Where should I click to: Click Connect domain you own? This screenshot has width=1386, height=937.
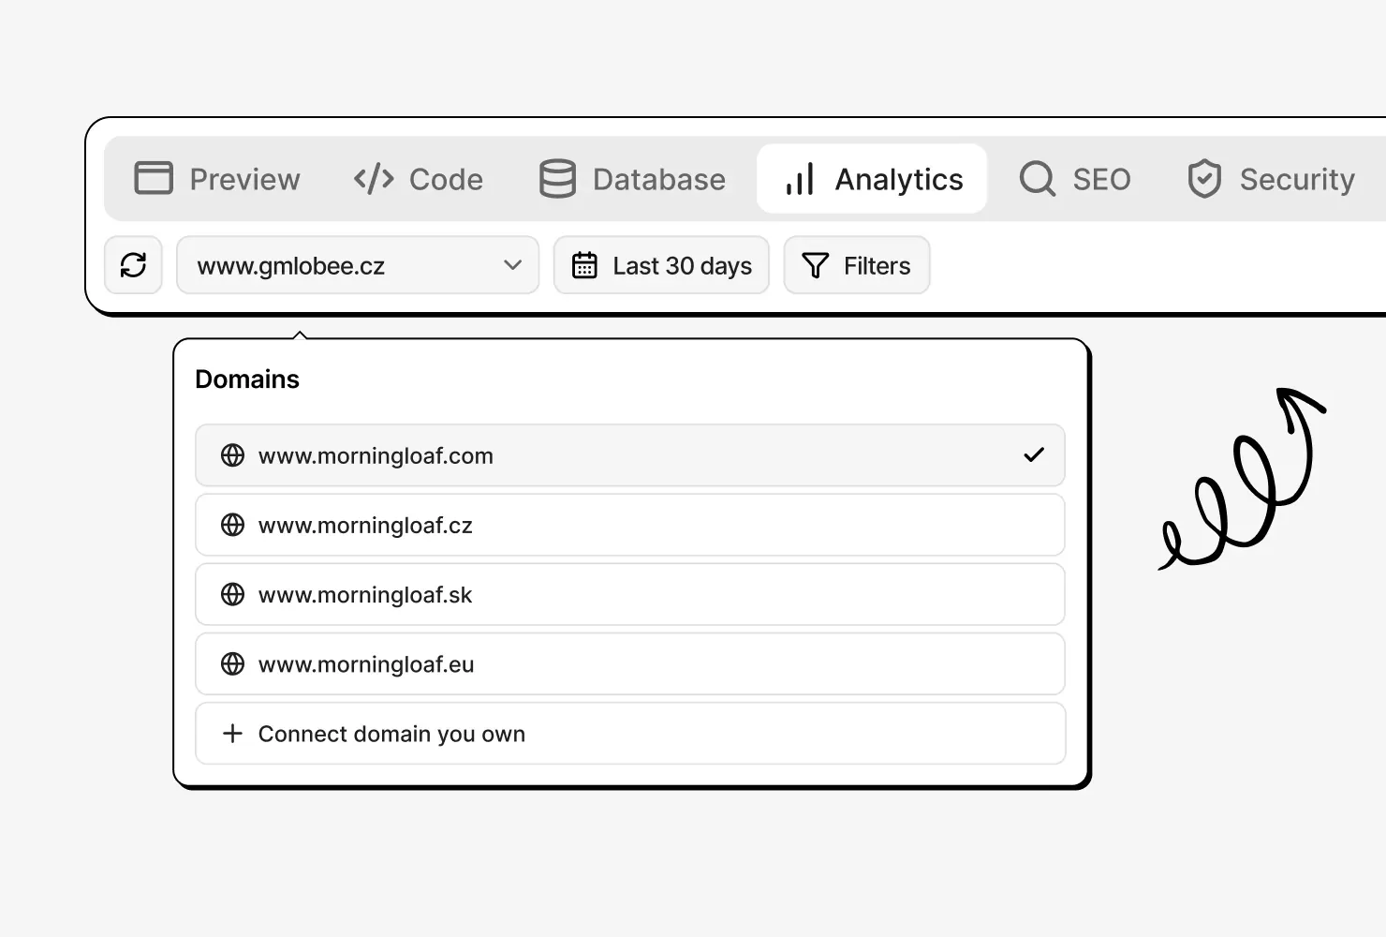630,733
